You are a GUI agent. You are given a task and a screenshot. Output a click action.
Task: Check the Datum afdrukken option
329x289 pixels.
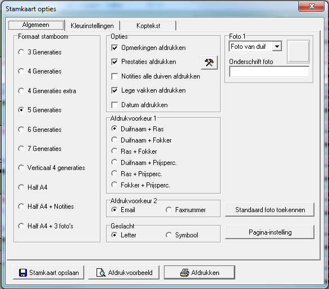pyautogui.click(x=115, y=105)
